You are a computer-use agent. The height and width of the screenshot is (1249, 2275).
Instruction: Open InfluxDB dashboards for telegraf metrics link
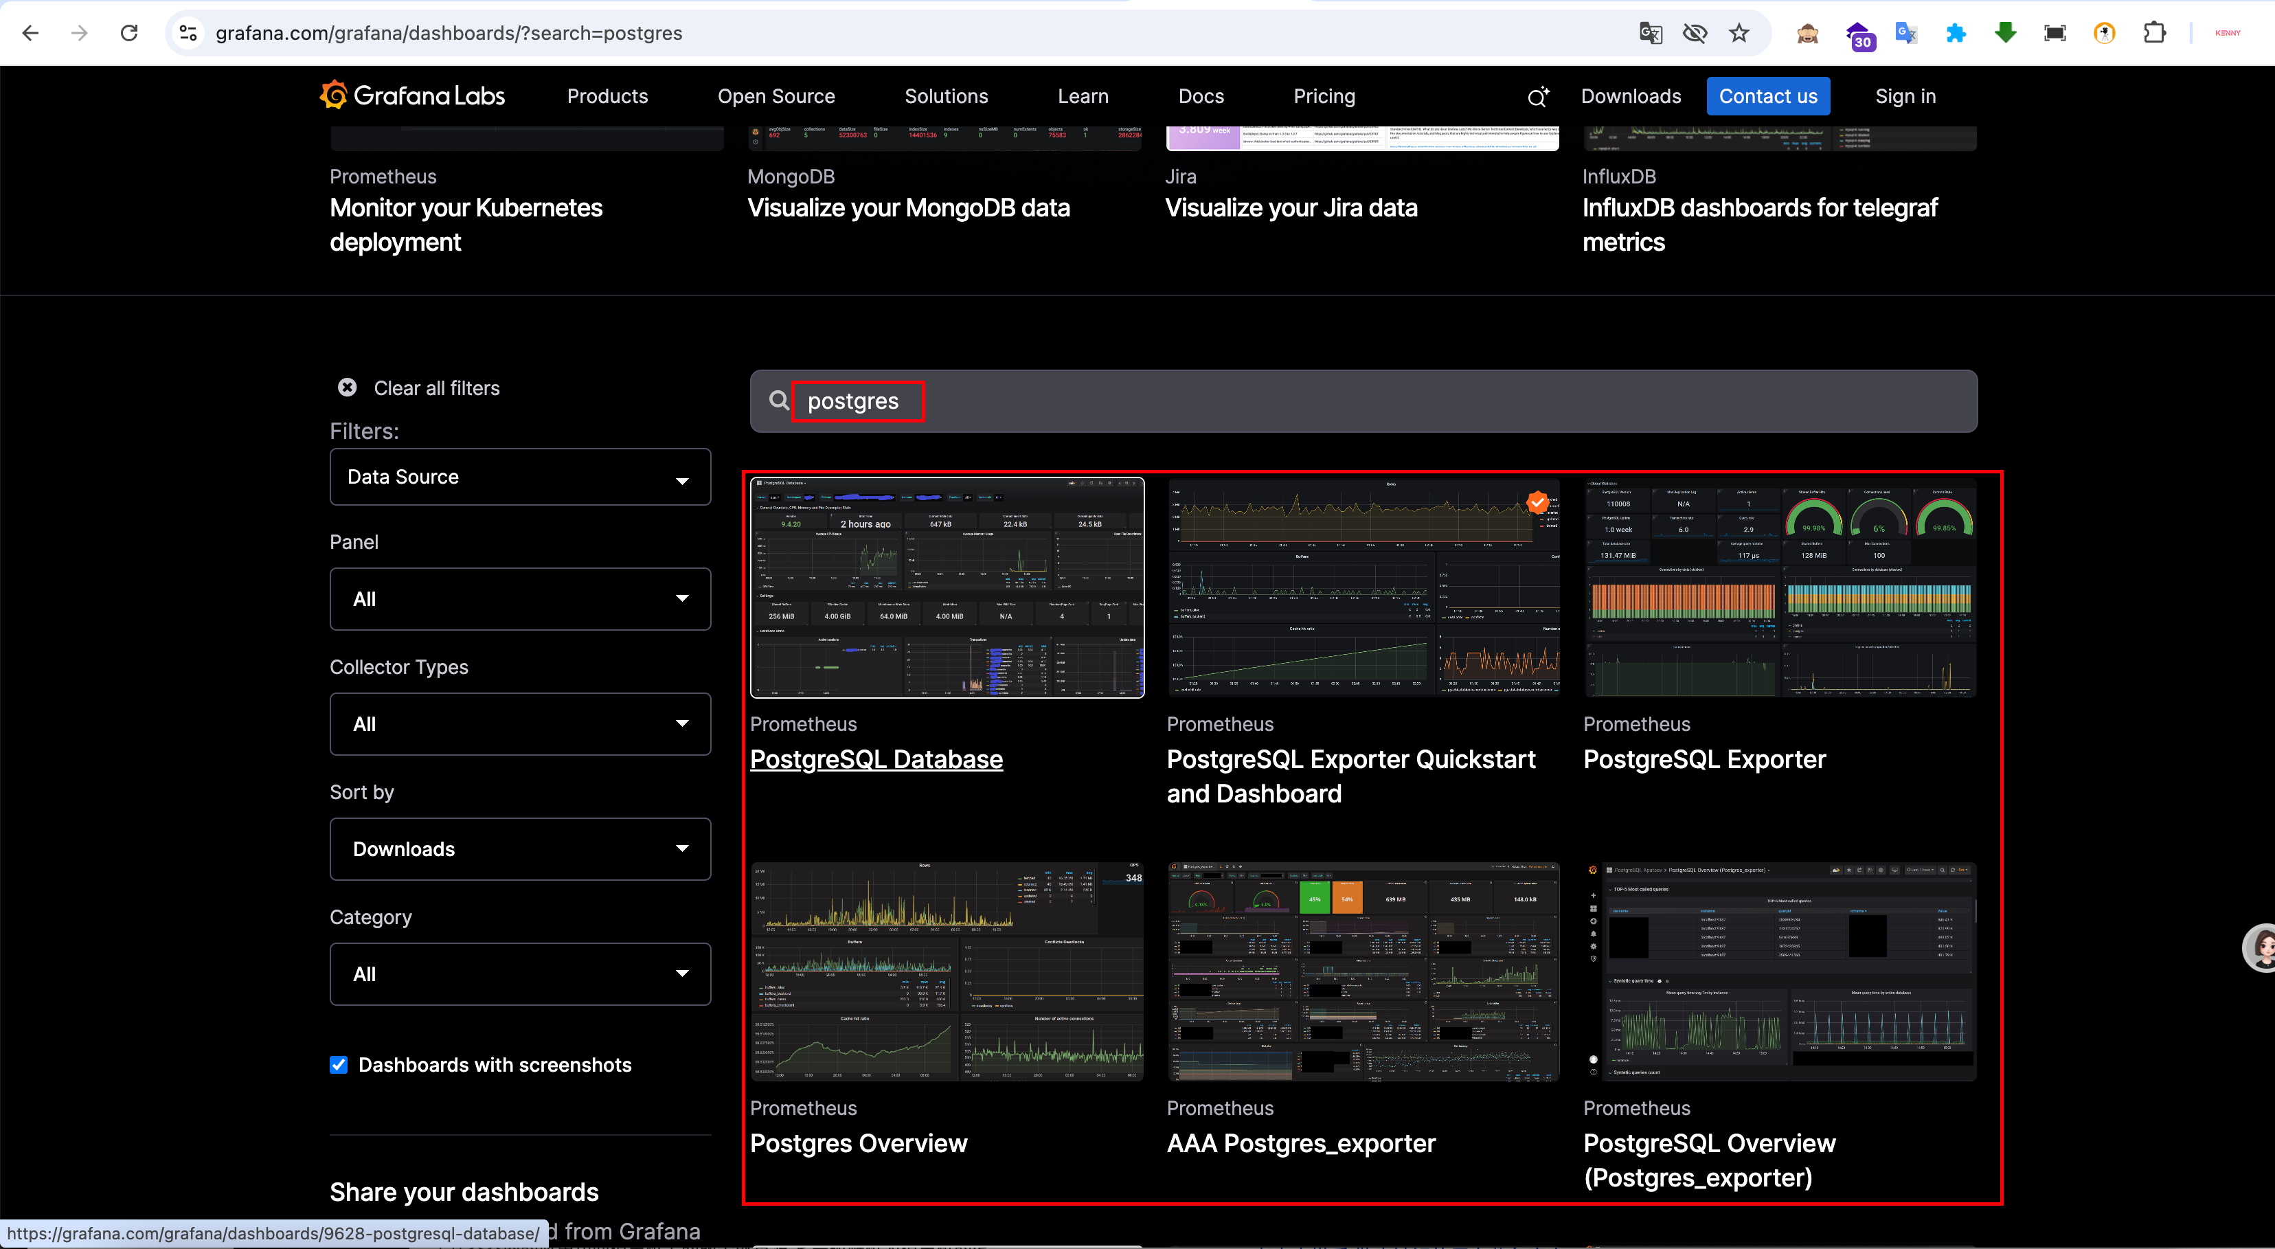pos(1760,225)
